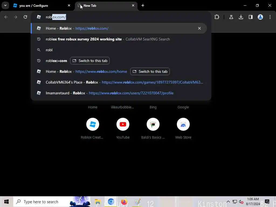Image resolution: width=276 pixels, height=207 pixels.
Task: Click the magnifier icon beside robl
Action: [39, 50]
